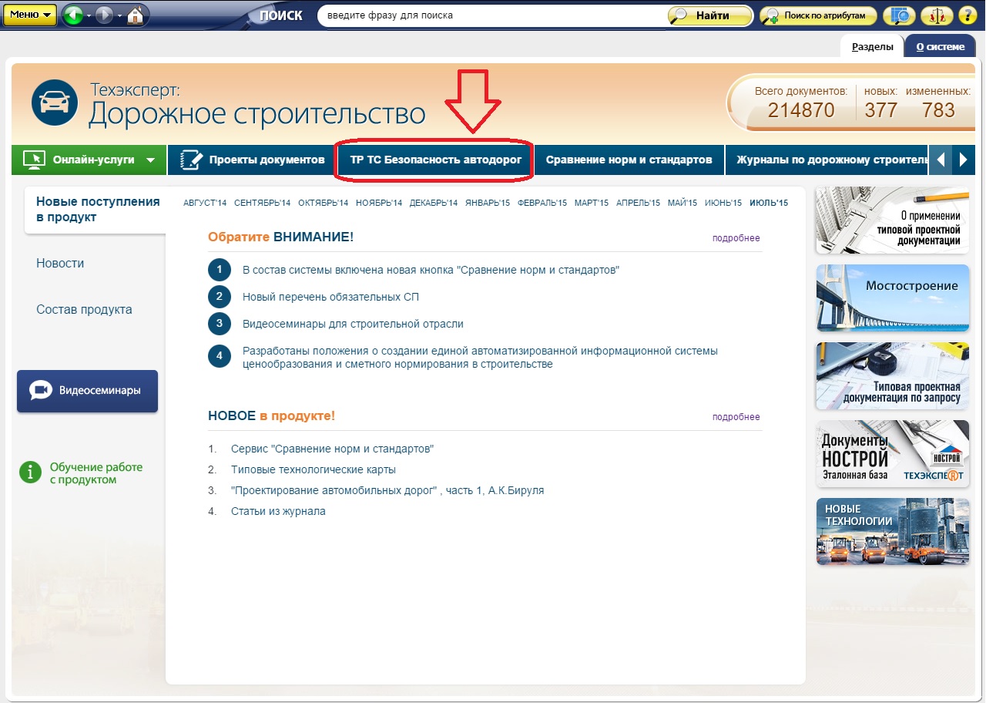986x703 pixels.
Task: Go to home page via house icon
Action: point(136,15)
